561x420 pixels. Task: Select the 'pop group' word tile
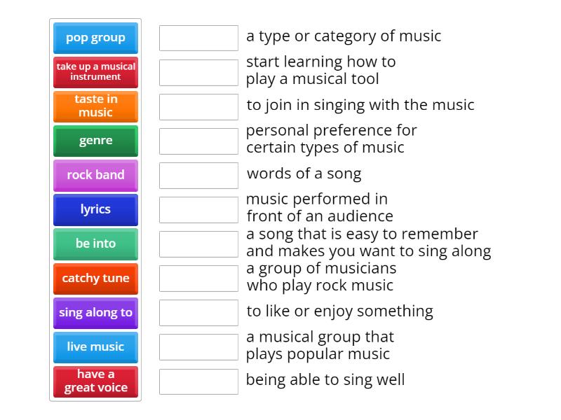tap(95, 38)
